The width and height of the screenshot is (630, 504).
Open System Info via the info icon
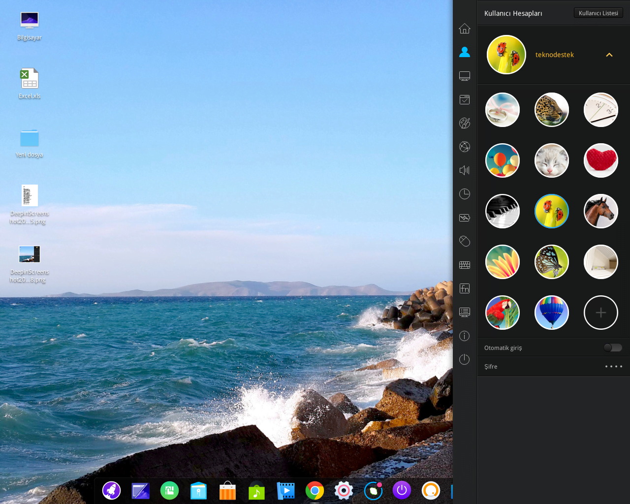tap(465, 335)
